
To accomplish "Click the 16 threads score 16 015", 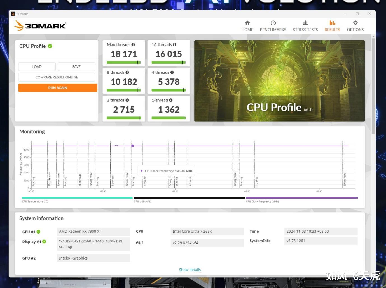I will pos(169,54).
